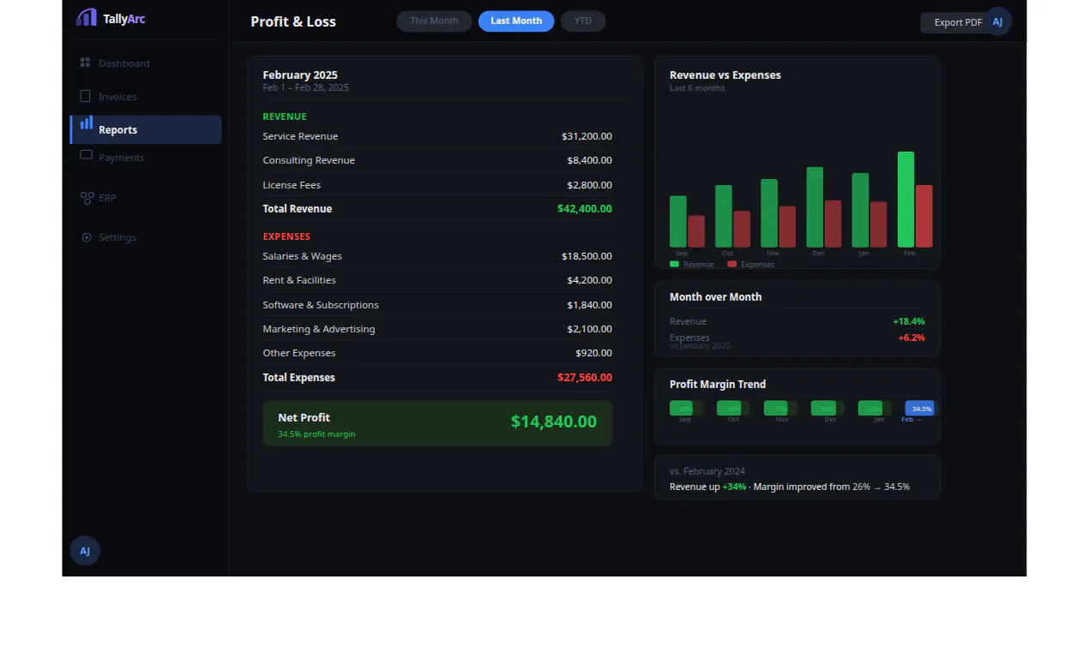Screen dimensions: 1089x651
Task: Click the '$4,200.00' amount
Action: 589,280
